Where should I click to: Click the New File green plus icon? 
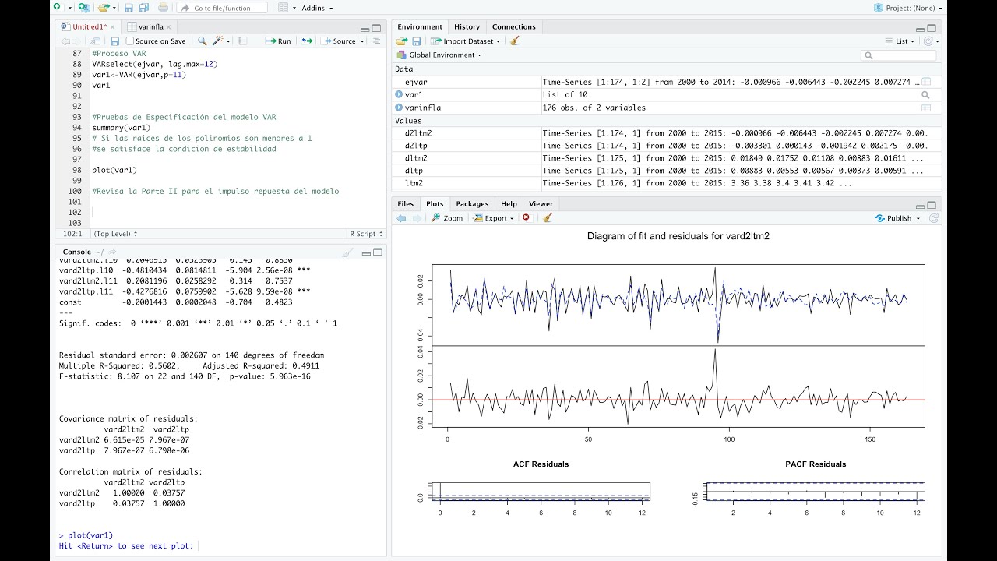click(57, 7)
